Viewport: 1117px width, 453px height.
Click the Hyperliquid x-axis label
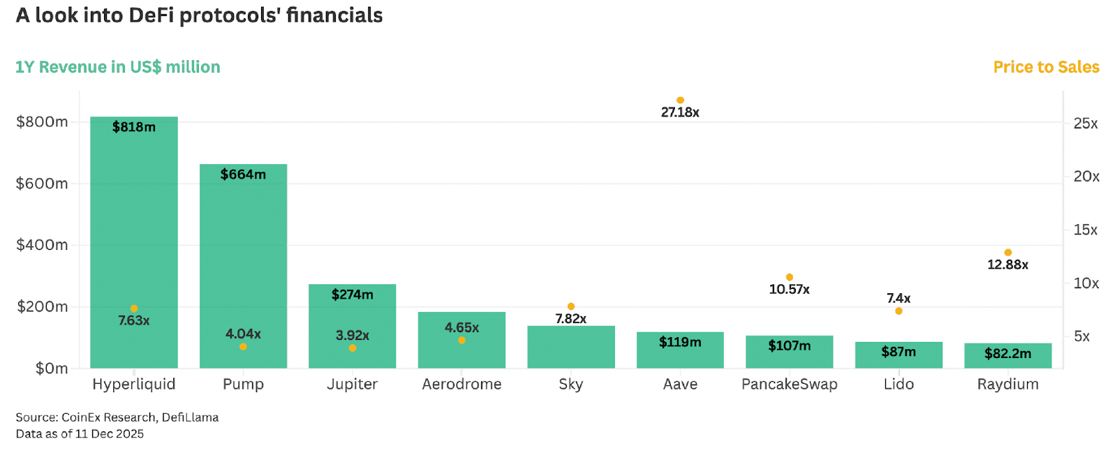[134, 384]
